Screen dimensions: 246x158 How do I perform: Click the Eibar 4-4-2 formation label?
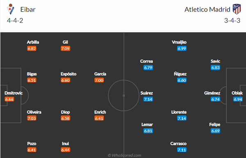15,20
